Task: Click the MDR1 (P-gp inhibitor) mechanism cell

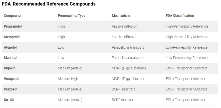Action: (x=128, y=79)
